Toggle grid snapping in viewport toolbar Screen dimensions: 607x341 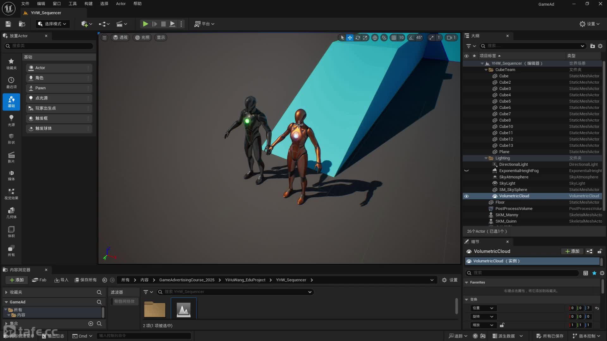(x=394, y=38)
